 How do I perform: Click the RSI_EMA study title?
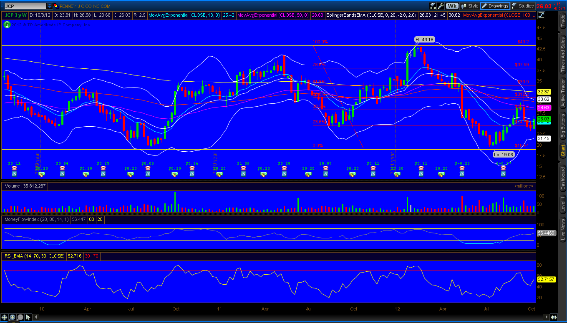point(34,256)
